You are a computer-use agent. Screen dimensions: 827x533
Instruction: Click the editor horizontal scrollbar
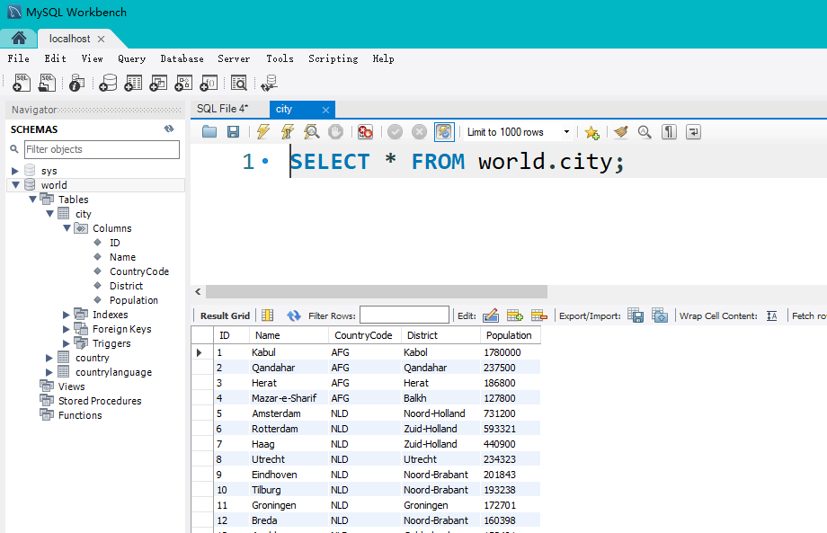(x=377, y=291)
